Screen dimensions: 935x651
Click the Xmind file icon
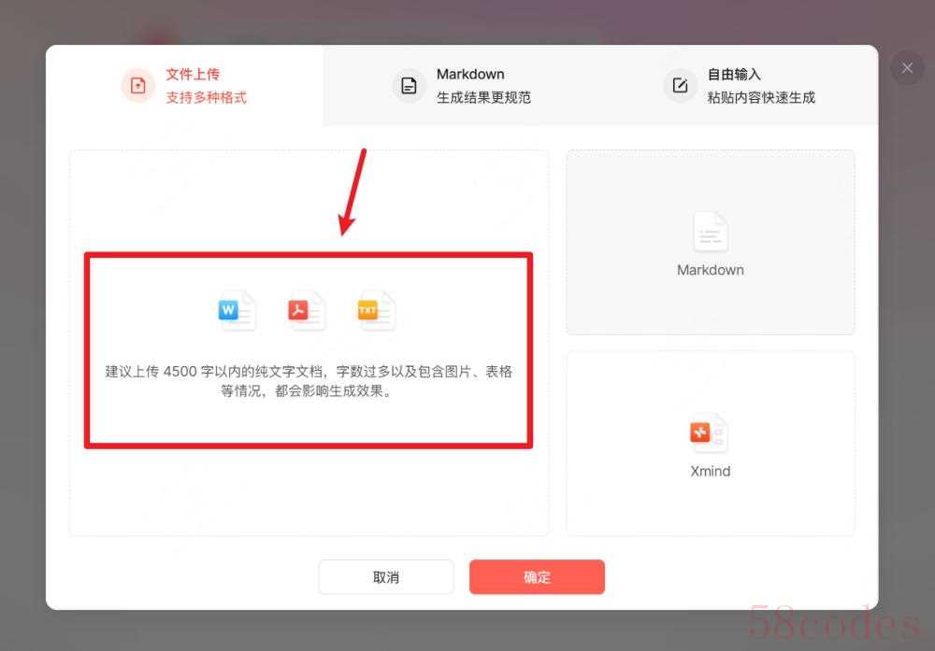click(x=709, y=433)
